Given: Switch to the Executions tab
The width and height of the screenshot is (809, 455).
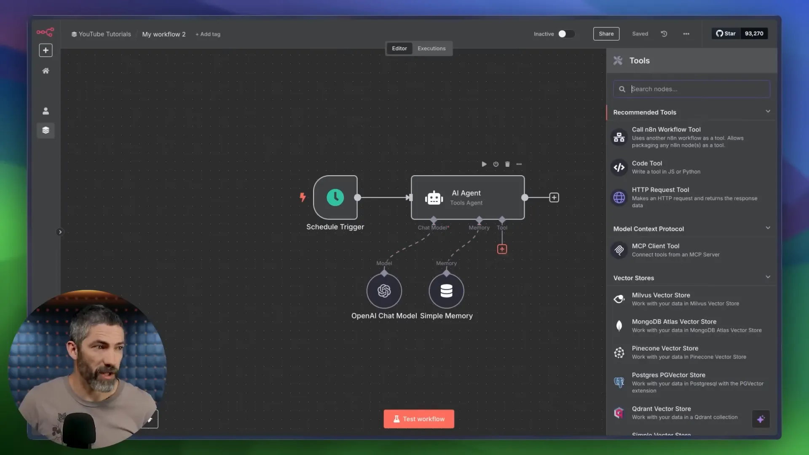Looking at the screenshot, I should (x=431, y=48).
